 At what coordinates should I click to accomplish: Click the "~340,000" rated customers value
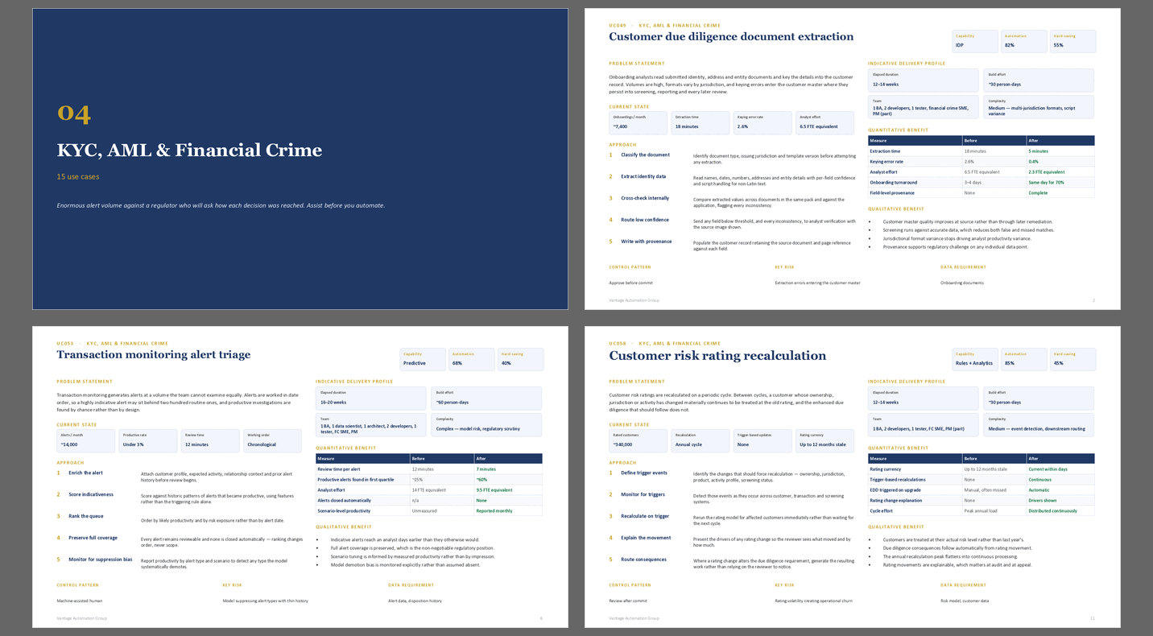(622, 444)
